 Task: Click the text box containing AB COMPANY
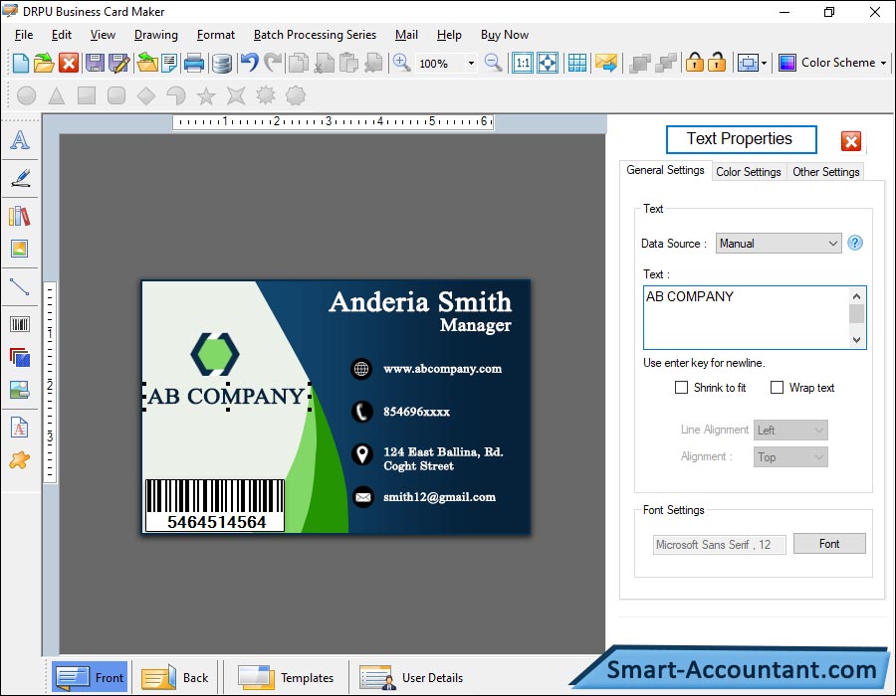coord(748,317)
